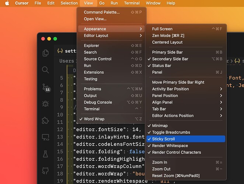The height and width of the screenshot is (184, 244).
Task: Expand Tab Bar submenu
Action: click(186, 109)
